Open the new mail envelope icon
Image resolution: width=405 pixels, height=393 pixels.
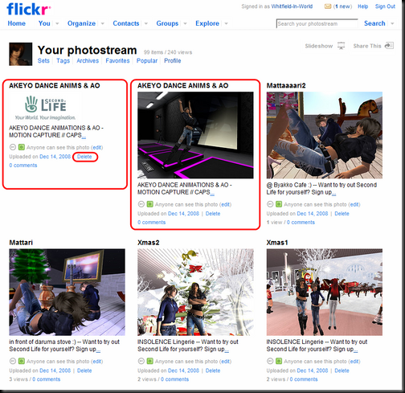(x=328, y=6)
